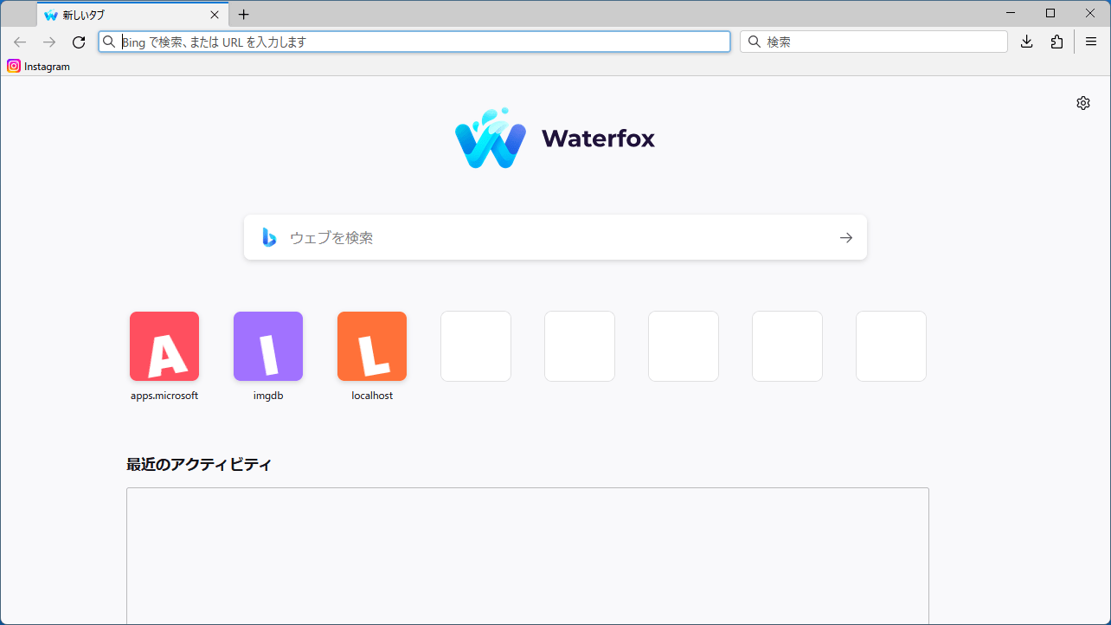
Task: Open the imgdb shortcut tile
Action: click(x=268, y=346)
